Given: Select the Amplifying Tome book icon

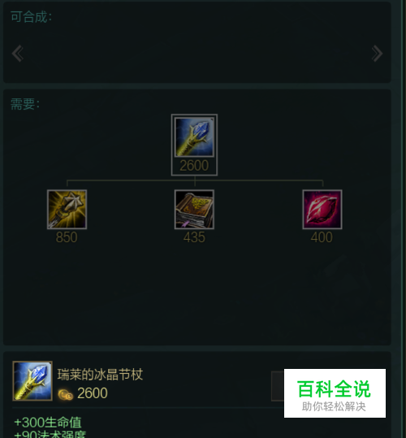Looking at the screenshot, I should pos(194,209).
